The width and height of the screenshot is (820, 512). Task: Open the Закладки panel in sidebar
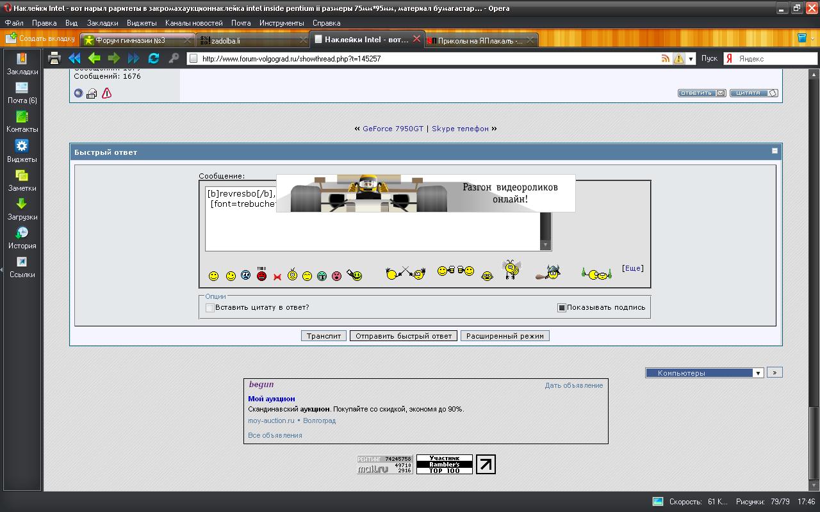coord(22,63)
